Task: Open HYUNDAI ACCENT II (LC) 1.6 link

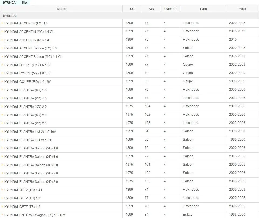Action: tap(26, 23)
